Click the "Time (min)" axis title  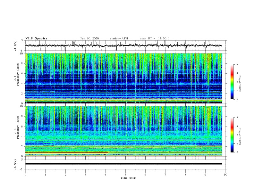coord(128,178)
